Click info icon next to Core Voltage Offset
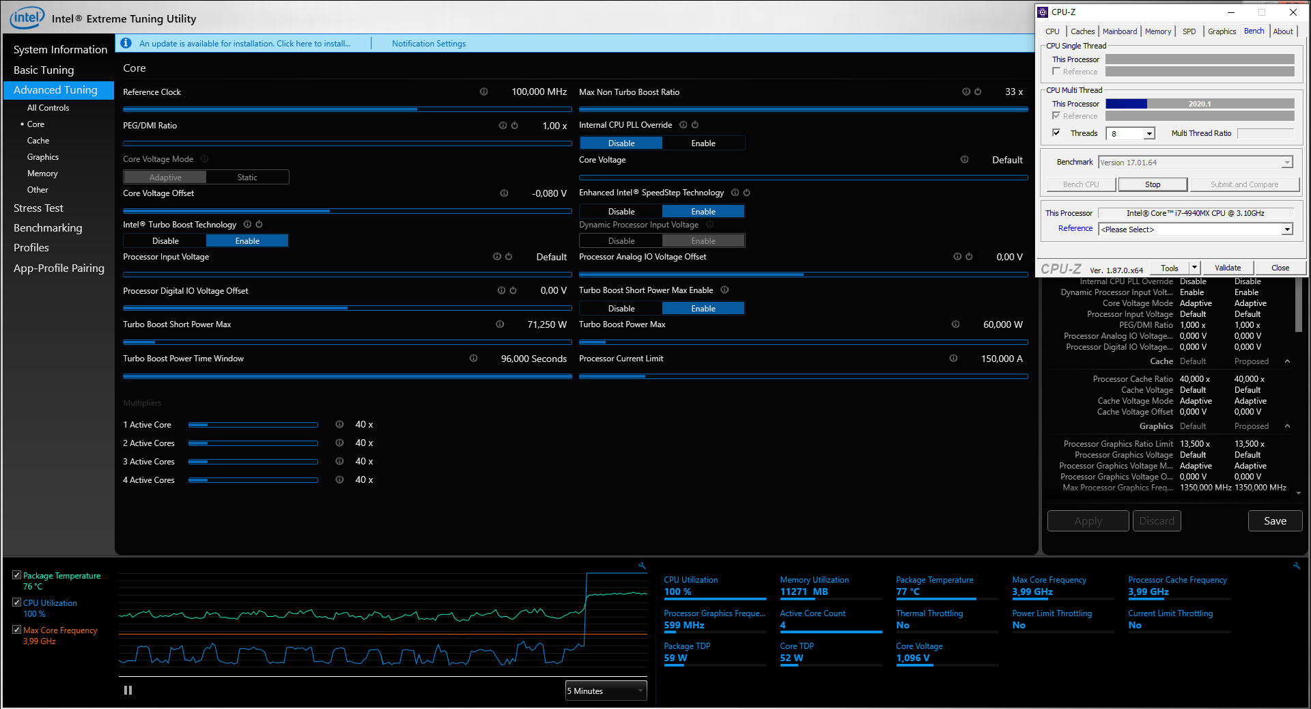This screenshot has width=1311, height=709. tap(504, 193)
